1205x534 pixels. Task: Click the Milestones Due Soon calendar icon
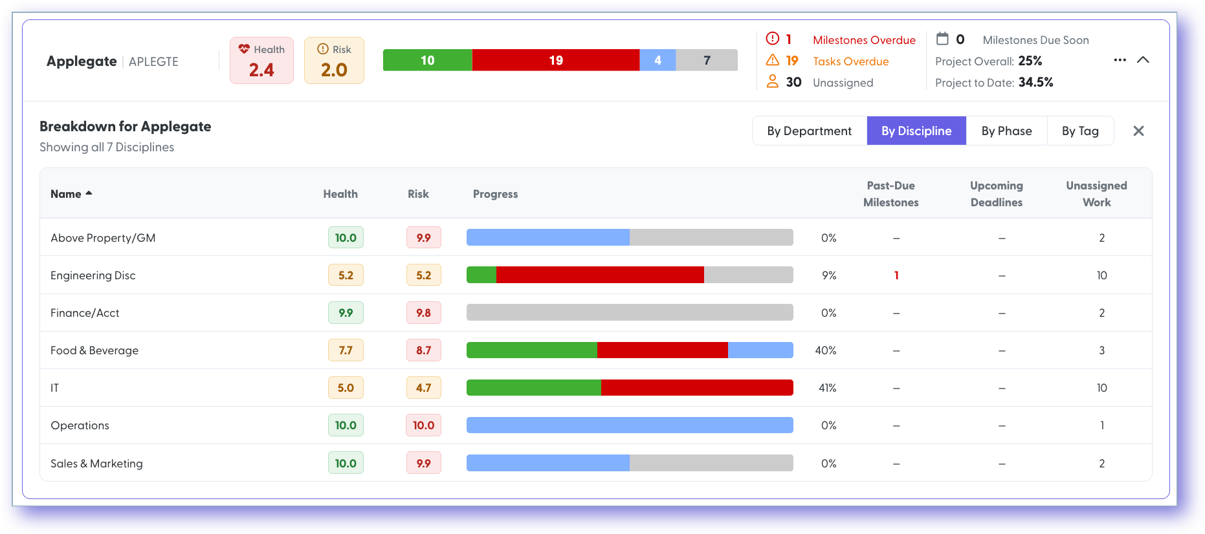pyautogui.click(x=943, y=39)
